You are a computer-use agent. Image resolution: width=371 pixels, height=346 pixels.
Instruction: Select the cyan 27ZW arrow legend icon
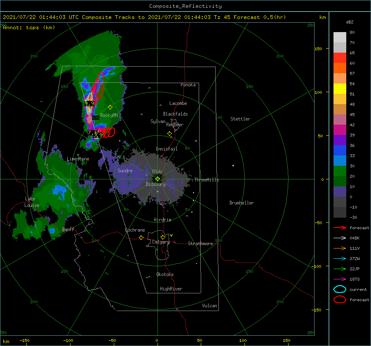[340, 259]
